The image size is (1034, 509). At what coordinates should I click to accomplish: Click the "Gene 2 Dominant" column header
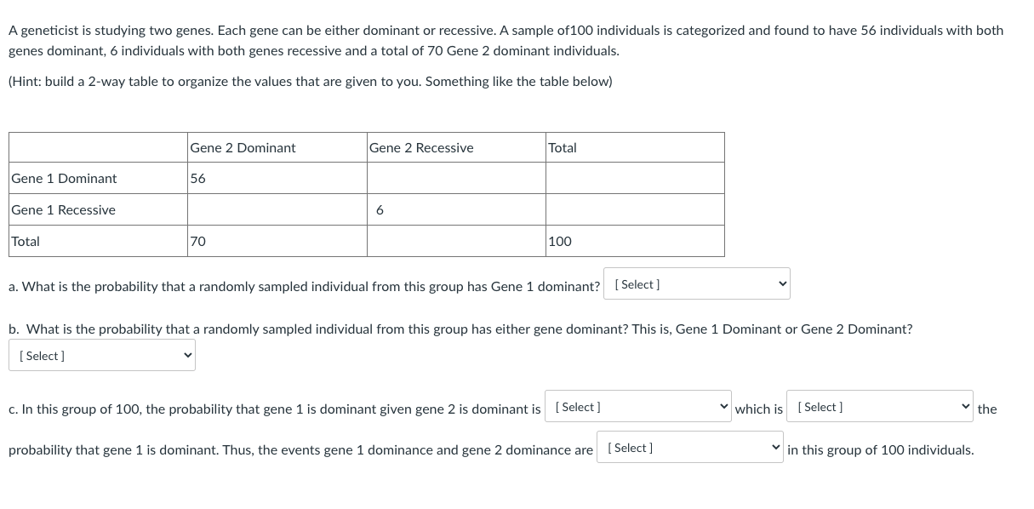277,147
